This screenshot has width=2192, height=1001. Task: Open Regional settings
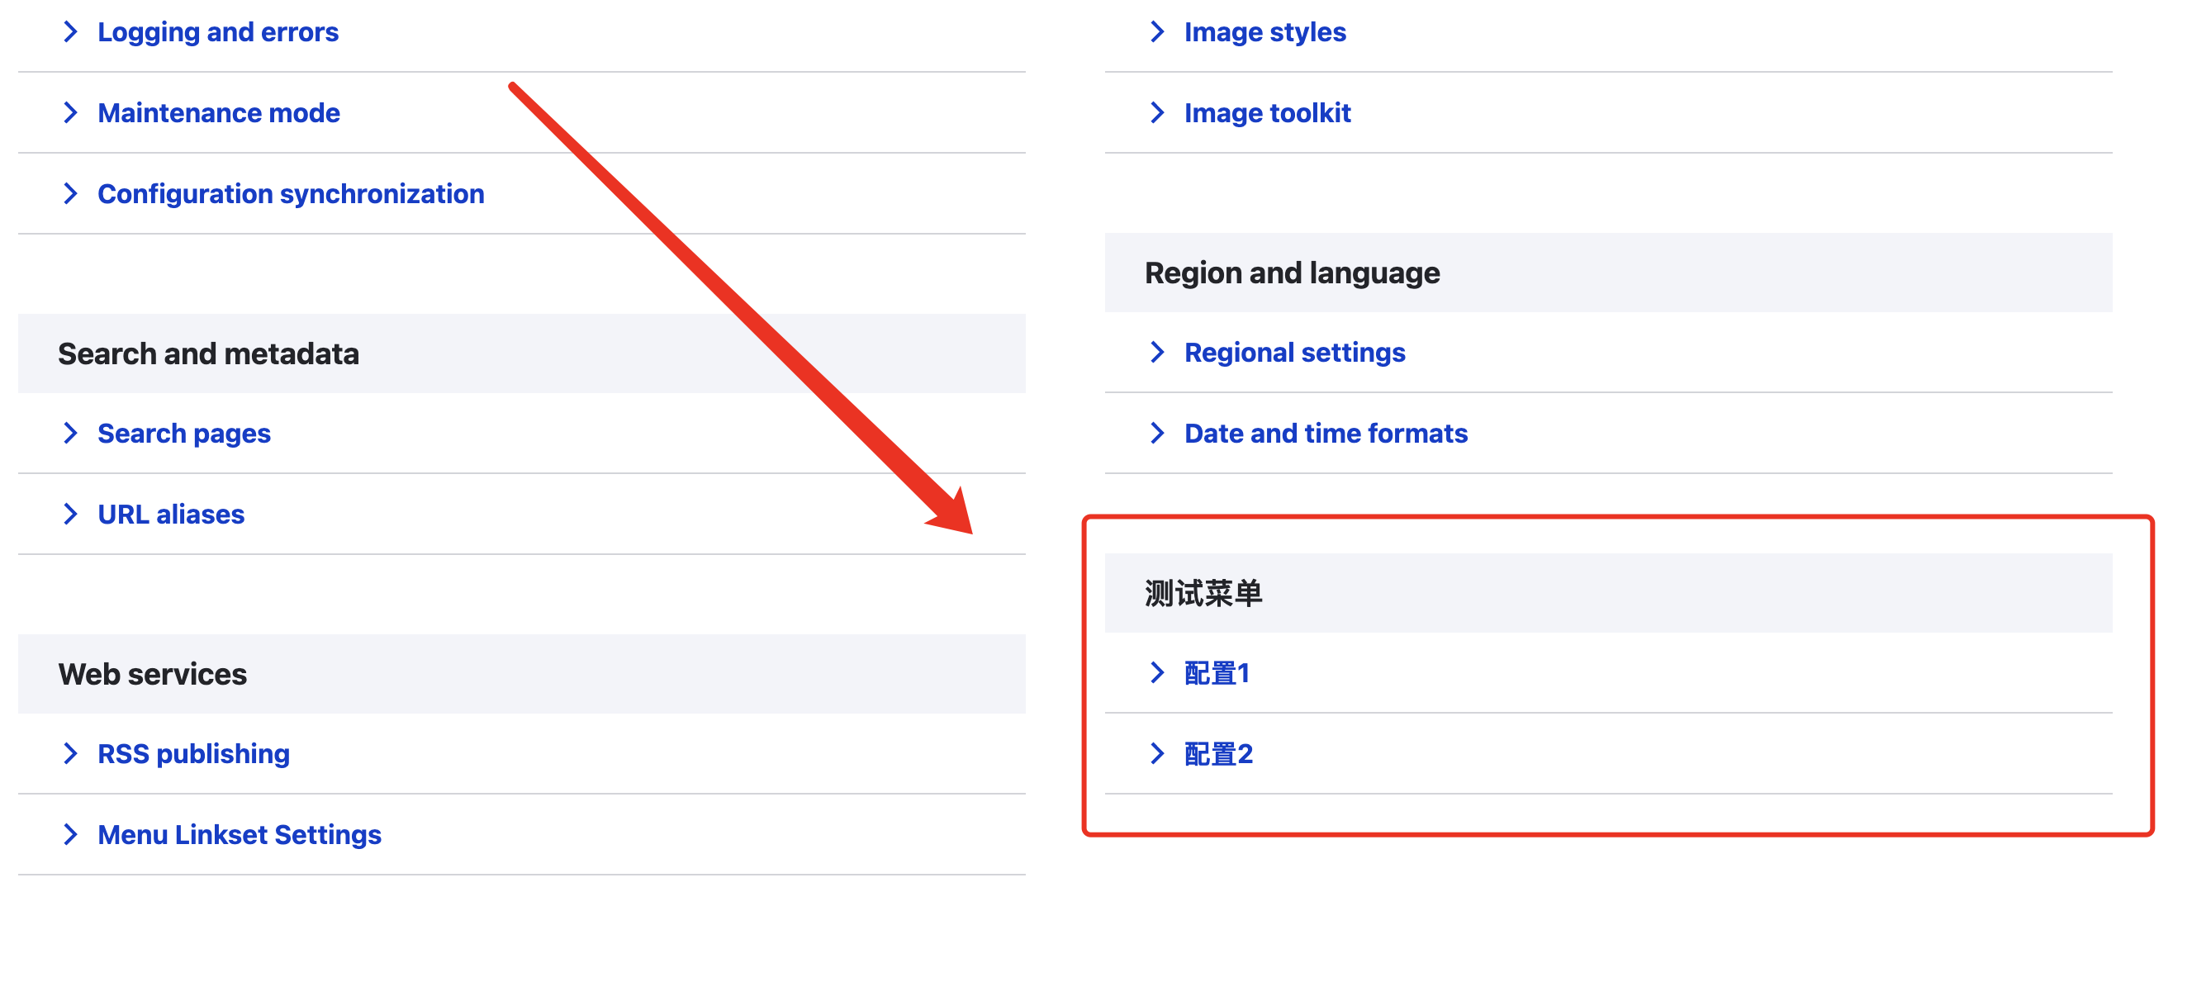(x=1295, y=353)
